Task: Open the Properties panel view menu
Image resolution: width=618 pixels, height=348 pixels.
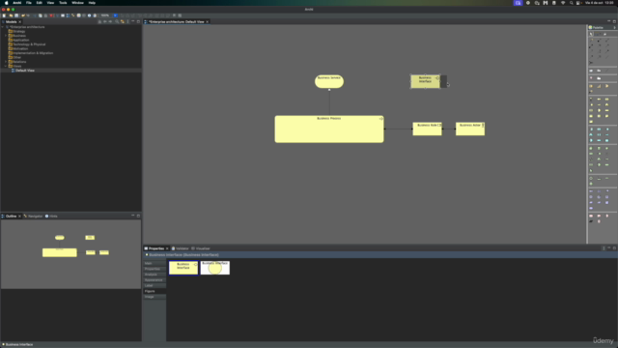Action: pyautogui.click(x=603, y=248)
